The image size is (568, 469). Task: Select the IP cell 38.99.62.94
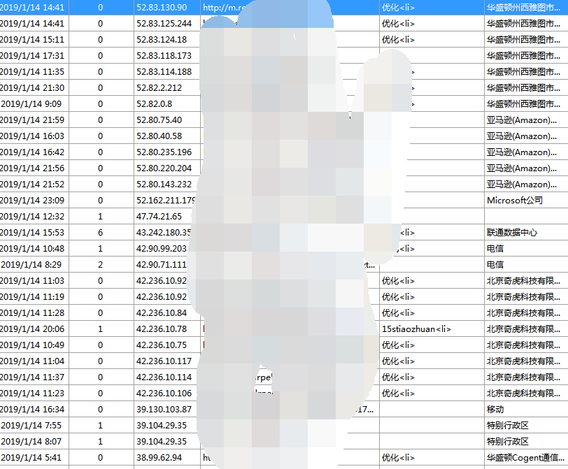click(159, 457)
